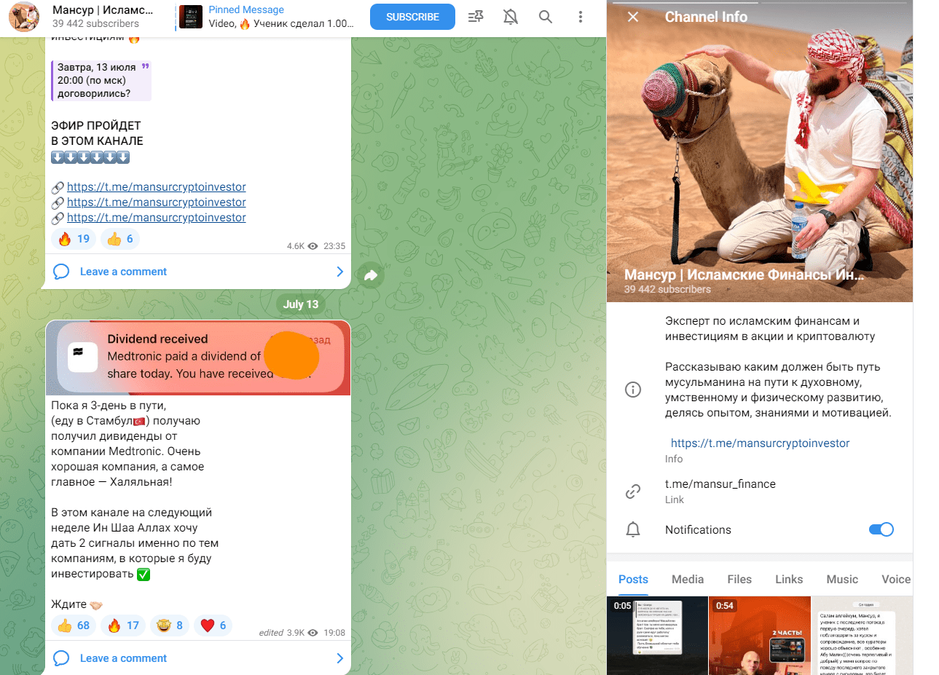Click thumbs up reaction with 6
Viewport: 939px width, 675px height.
point(120,239)
